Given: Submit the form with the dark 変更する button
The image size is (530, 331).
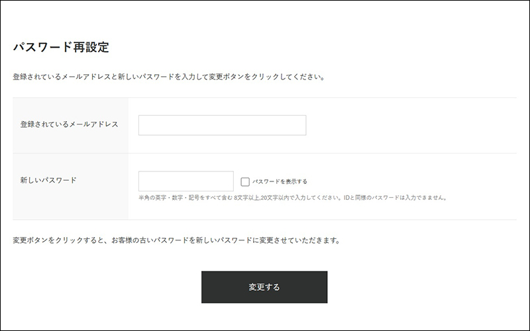Looking at the screenshot, I should point(264,287).
